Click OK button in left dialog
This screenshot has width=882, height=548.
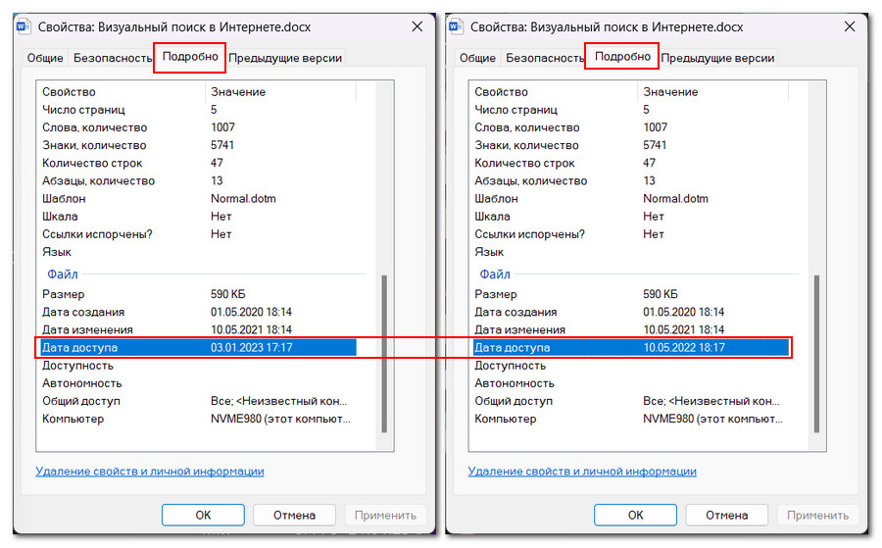click(203, 515)
